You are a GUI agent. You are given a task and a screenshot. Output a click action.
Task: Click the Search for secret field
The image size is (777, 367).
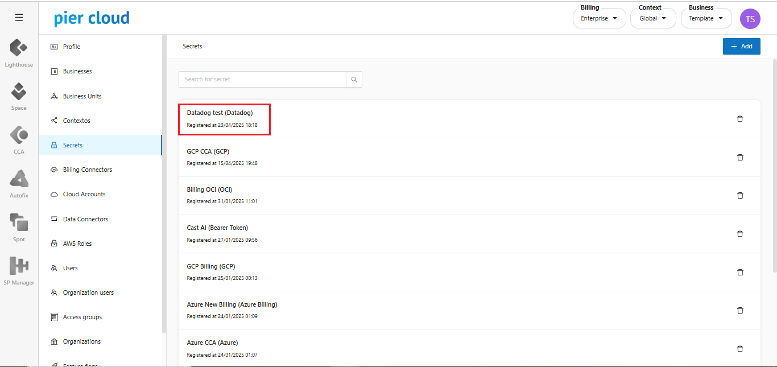[x=262, y=80]
